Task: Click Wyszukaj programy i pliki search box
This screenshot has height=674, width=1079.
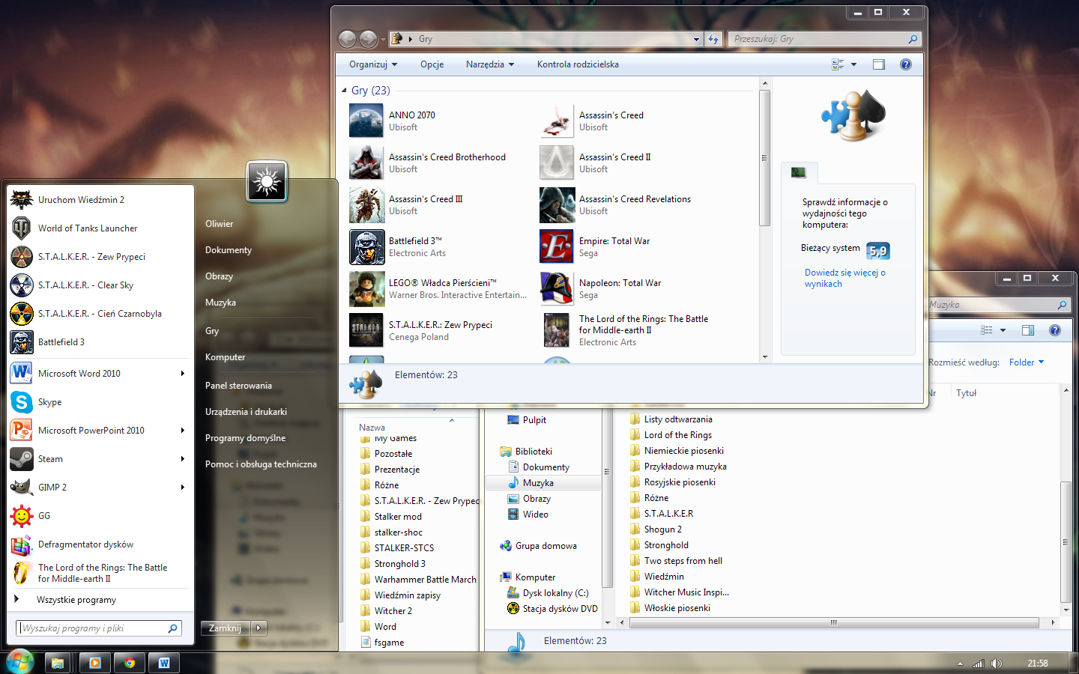Action: tap(99, 628)
